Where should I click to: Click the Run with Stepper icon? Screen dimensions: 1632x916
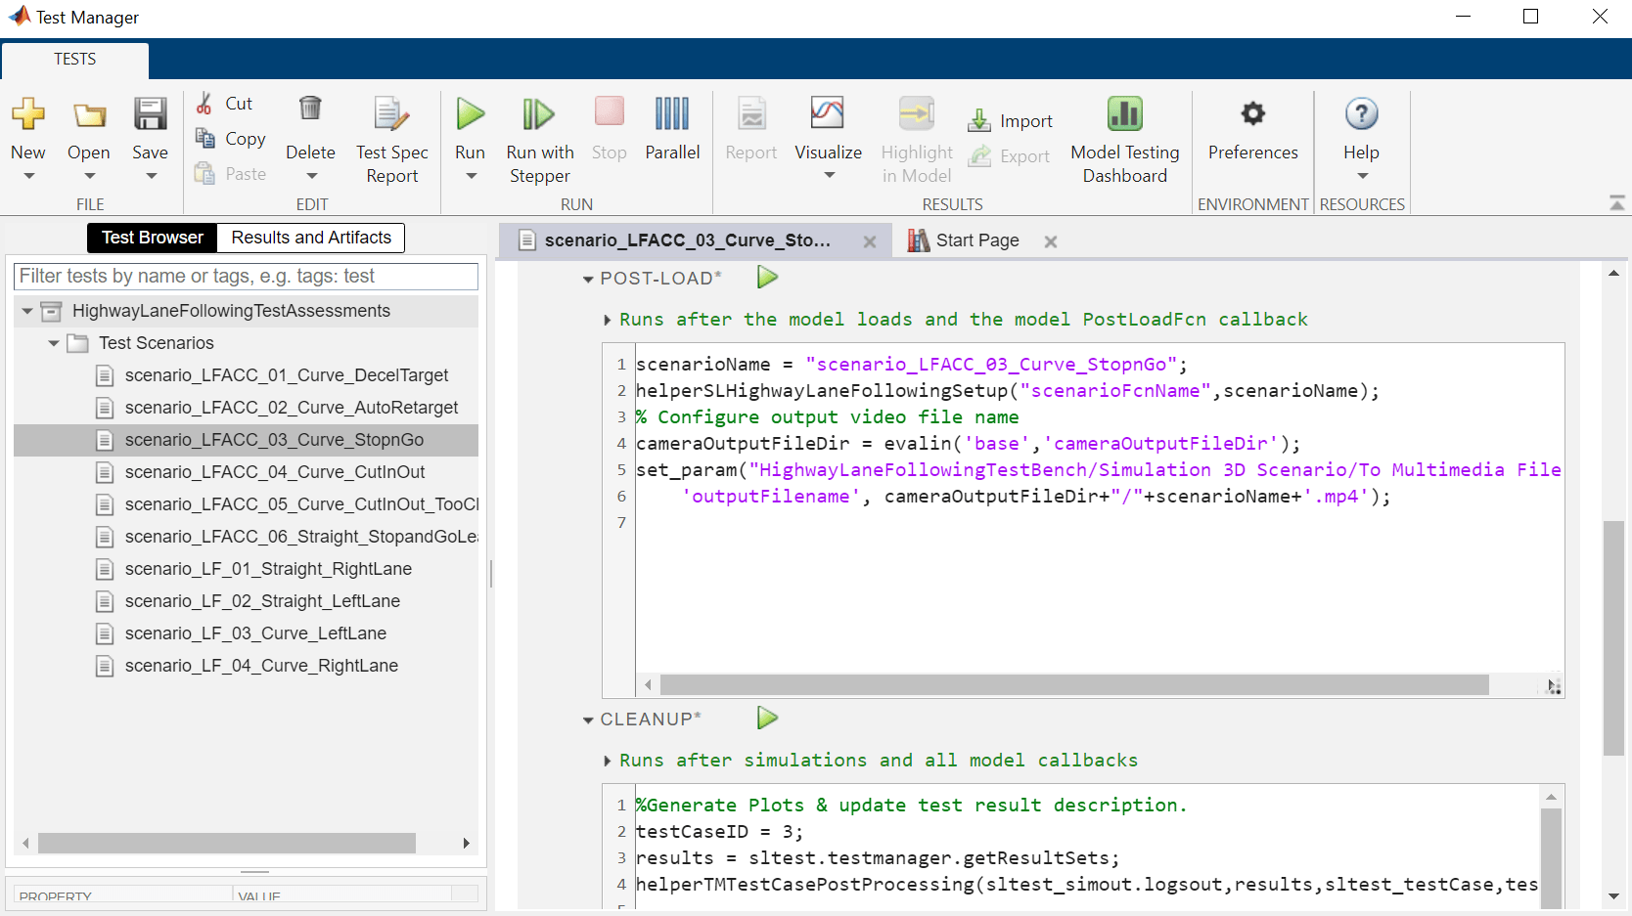pyautogui.click(x=538, y=115)
